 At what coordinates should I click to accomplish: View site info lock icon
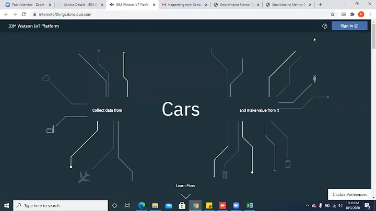34,15
